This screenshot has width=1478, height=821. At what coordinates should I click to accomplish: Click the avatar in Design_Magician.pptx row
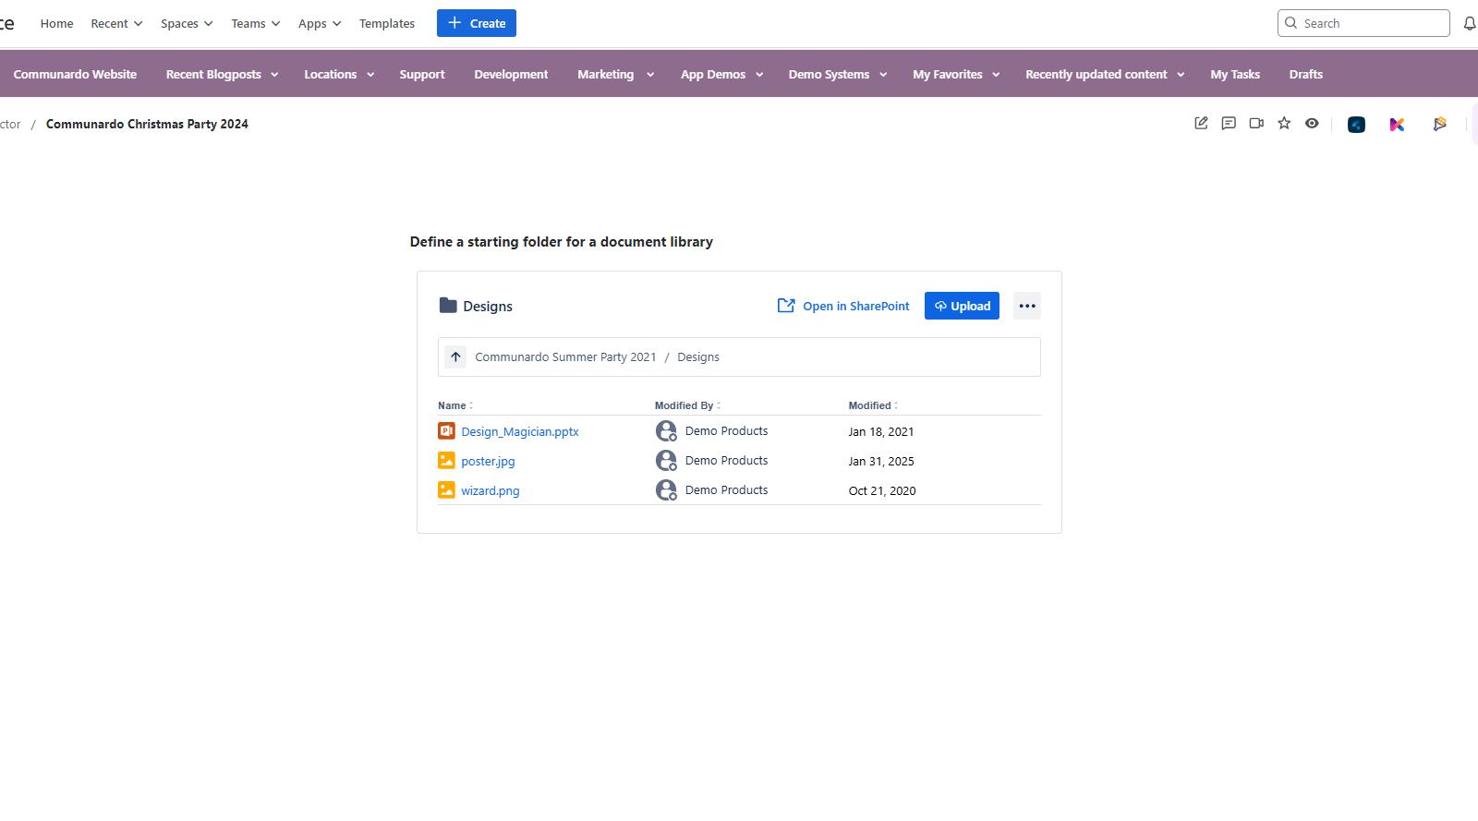pos(666,430)
